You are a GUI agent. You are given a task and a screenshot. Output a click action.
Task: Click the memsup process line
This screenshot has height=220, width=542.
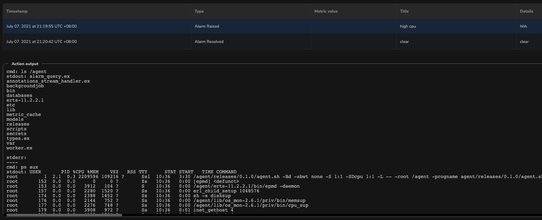pyautogui.click(x=156, y=201)
